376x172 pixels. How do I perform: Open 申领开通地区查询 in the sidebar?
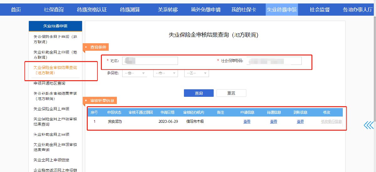[49, 83]
